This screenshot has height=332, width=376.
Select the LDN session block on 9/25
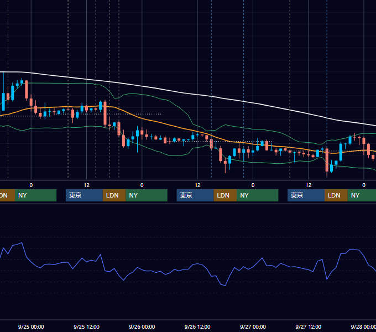[114, 195]
